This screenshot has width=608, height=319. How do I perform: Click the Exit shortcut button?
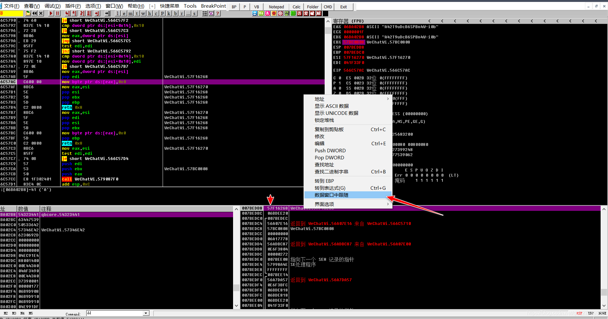tap(344, 7)
